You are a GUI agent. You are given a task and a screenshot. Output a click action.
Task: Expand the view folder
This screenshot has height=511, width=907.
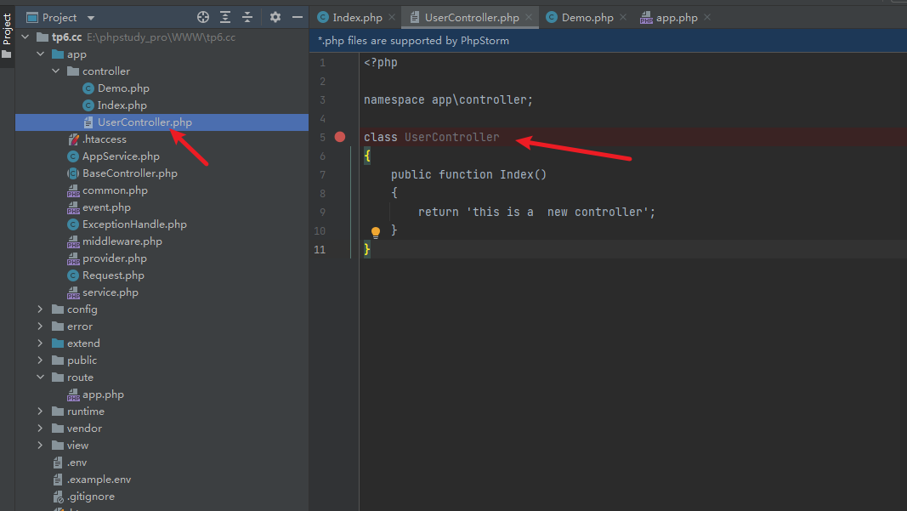41,445
